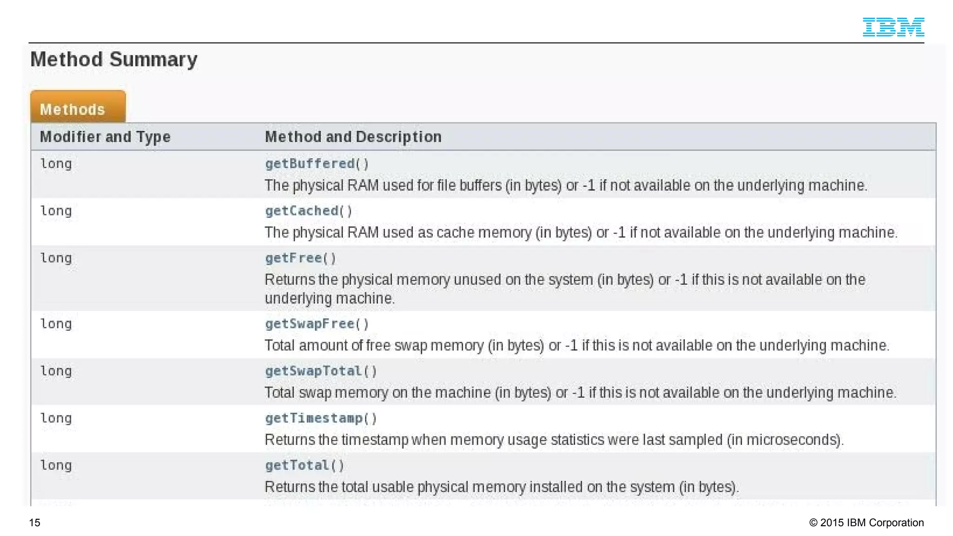Click the getFree description about unused memory
The height and width of the screenshot is (536, 953).
click(565, 289)
